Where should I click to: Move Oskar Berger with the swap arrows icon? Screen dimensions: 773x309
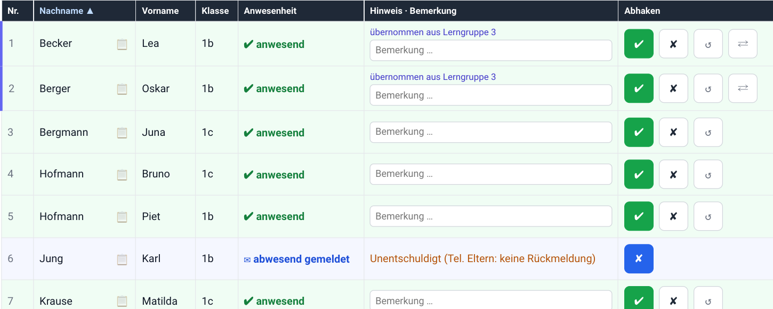[743, 88]
